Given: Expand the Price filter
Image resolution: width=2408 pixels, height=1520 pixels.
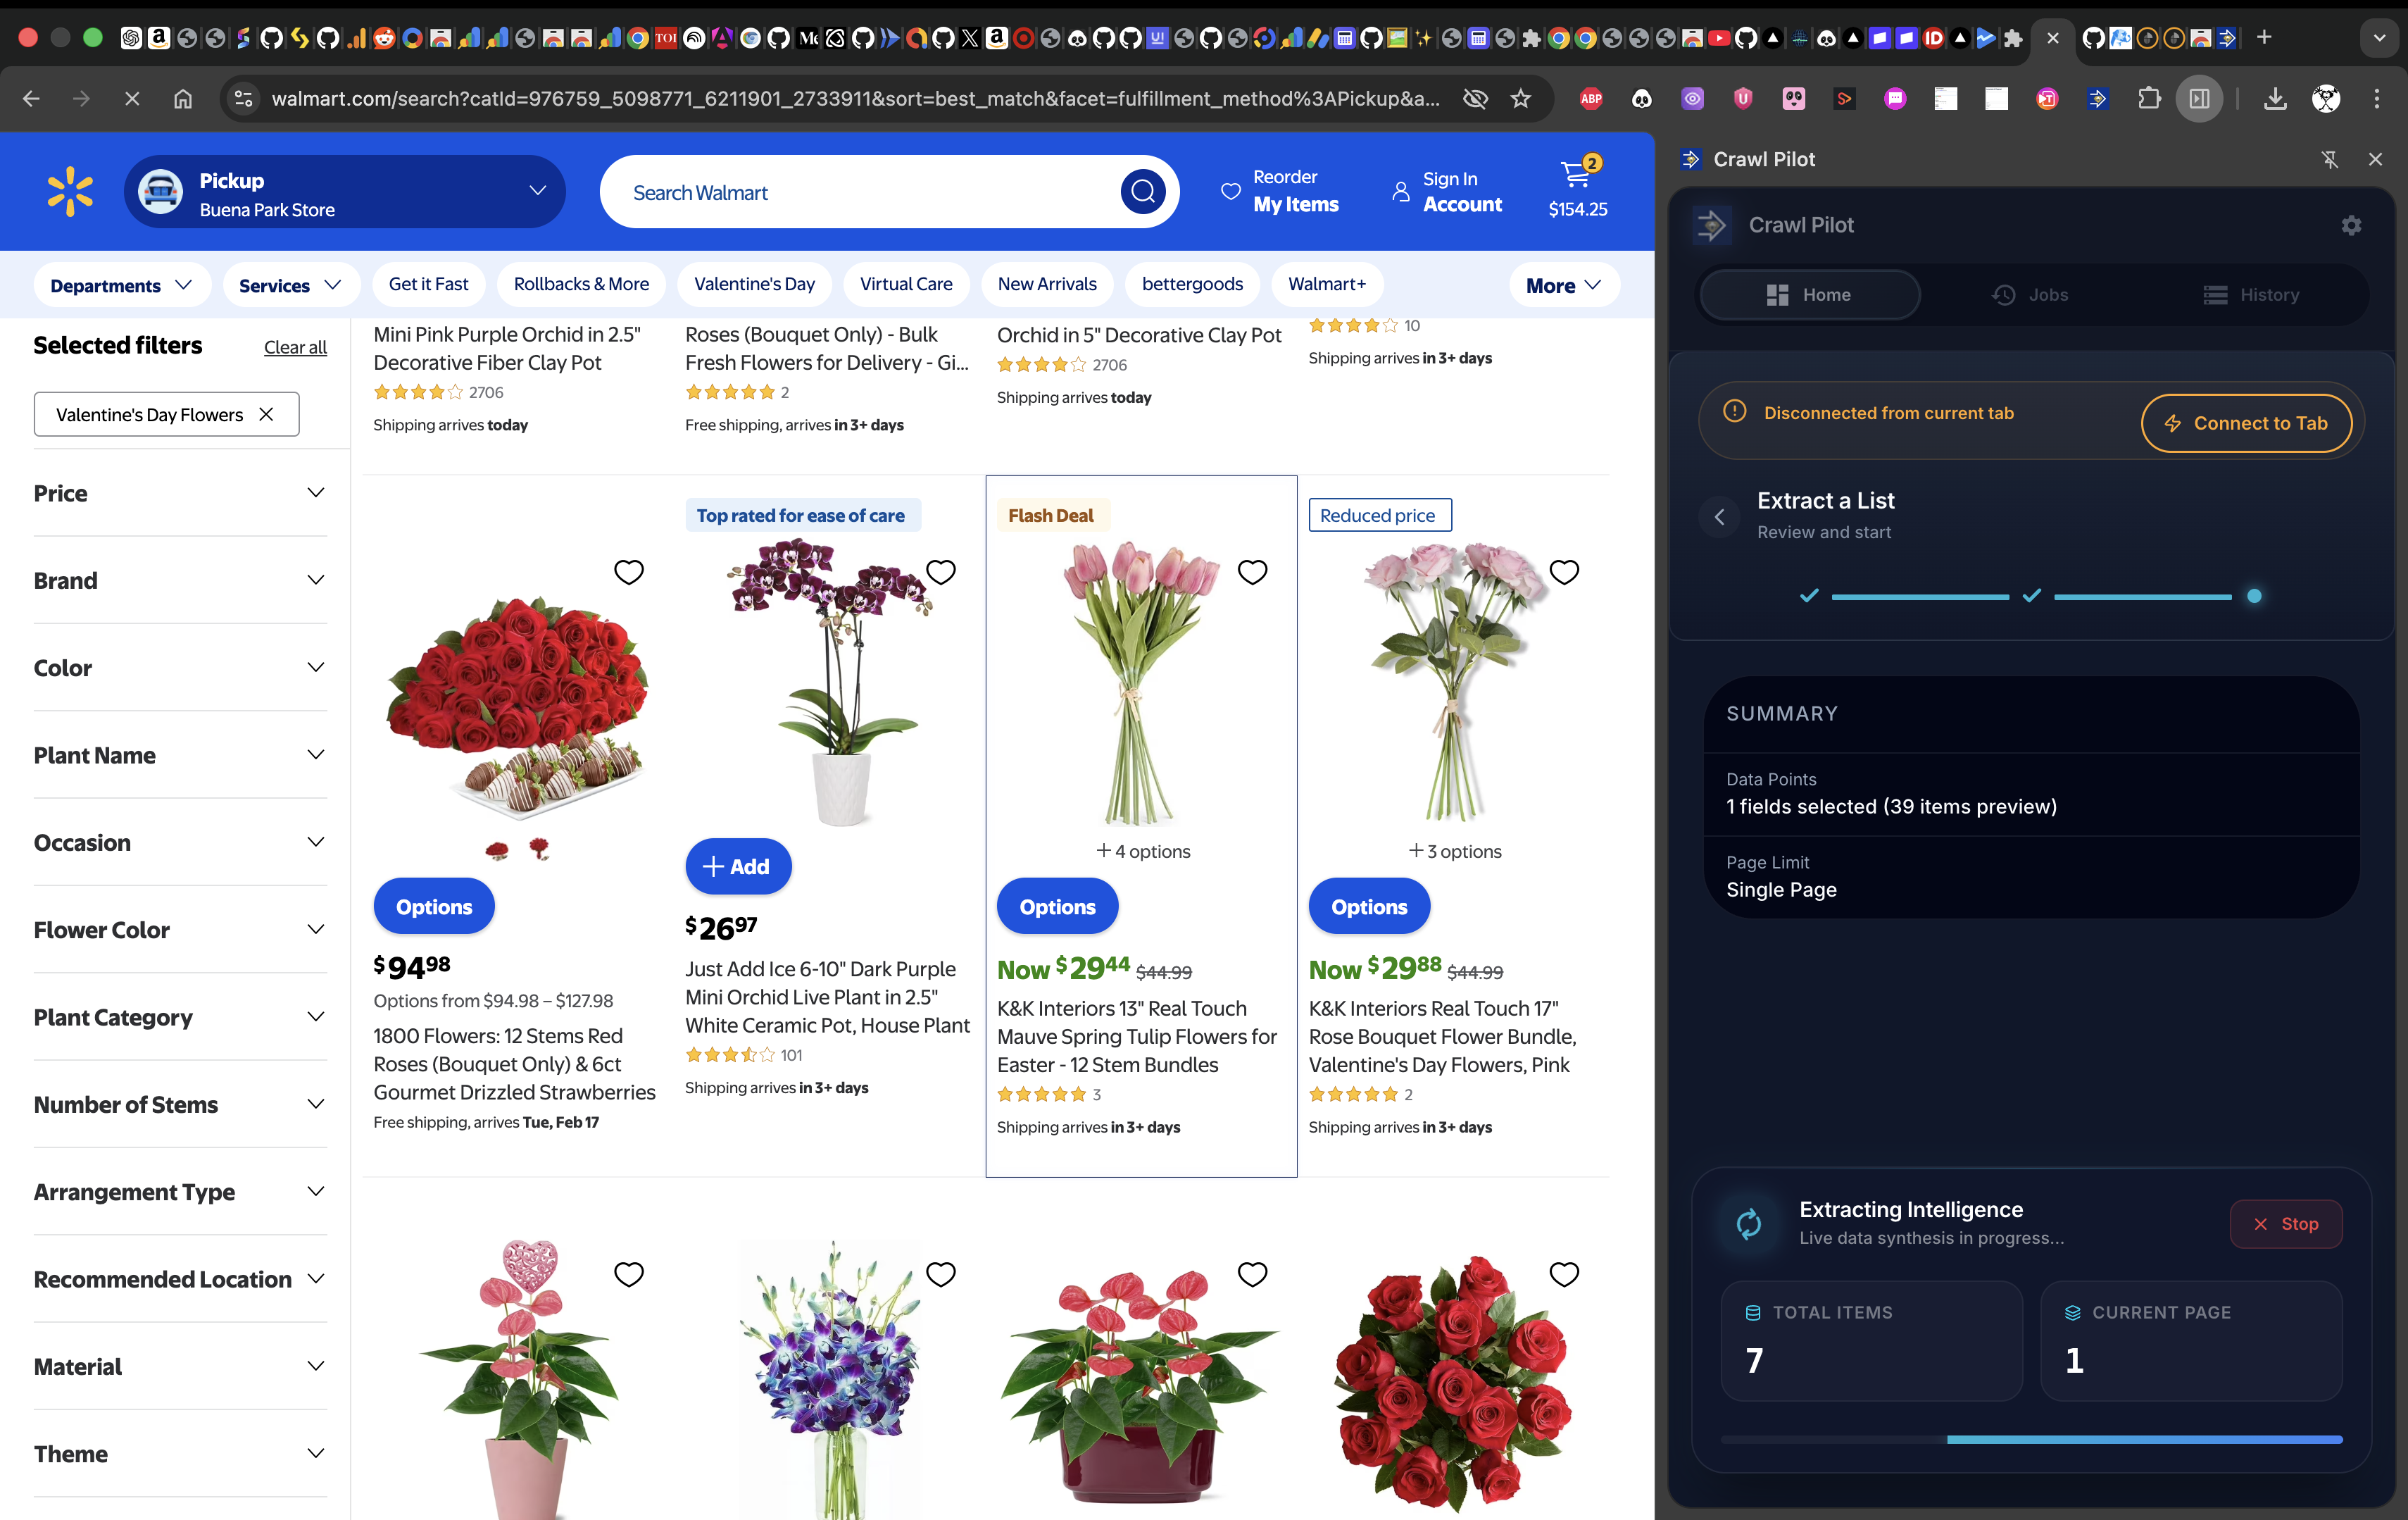Looking at the screenshot, I should 180,492.
